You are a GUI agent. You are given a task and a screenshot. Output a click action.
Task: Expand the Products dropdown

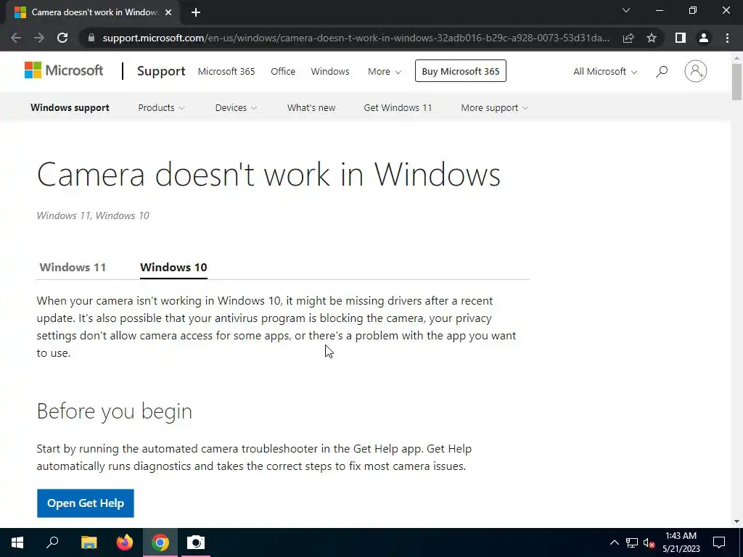pos(161,108)
